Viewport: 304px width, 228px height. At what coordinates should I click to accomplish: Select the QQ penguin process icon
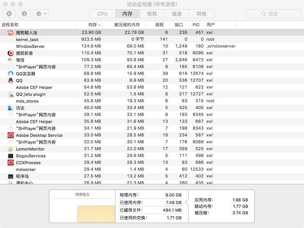10,81
